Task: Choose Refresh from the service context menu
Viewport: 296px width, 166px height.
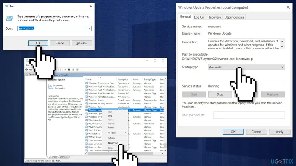Action: coord(112,138)
